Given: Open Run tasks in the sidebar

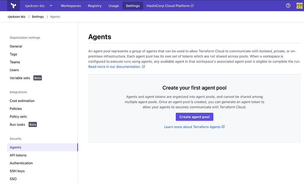Looking at the screenshot, I should coord(18,124).
